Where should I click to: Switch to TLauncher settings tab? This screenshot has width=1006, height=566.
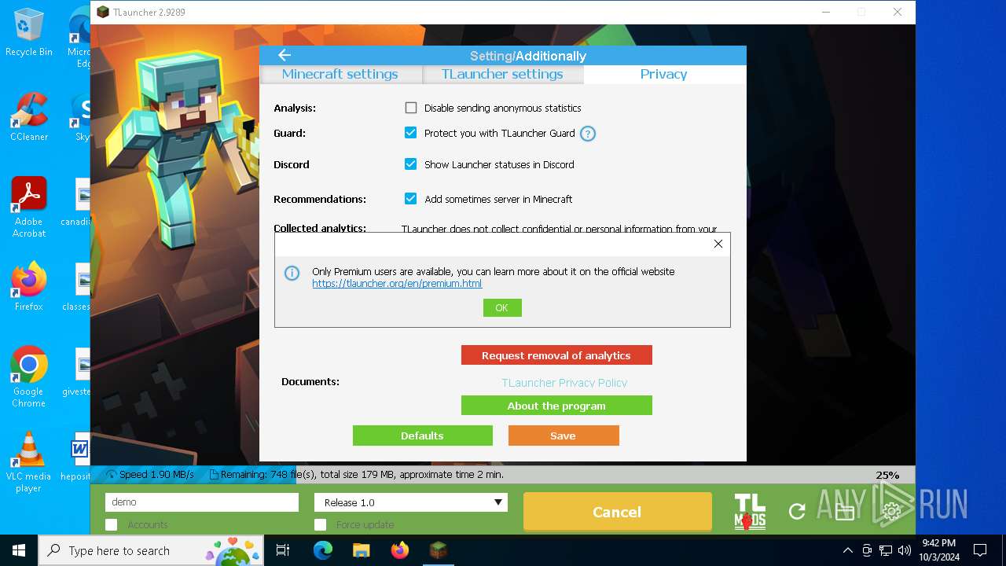[503, 74]
